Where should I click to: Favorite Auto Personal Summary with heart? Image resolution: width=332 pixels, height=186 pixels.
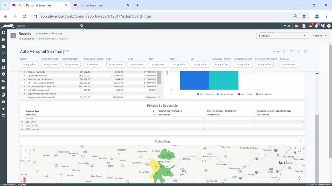click(x=67, y=51)
